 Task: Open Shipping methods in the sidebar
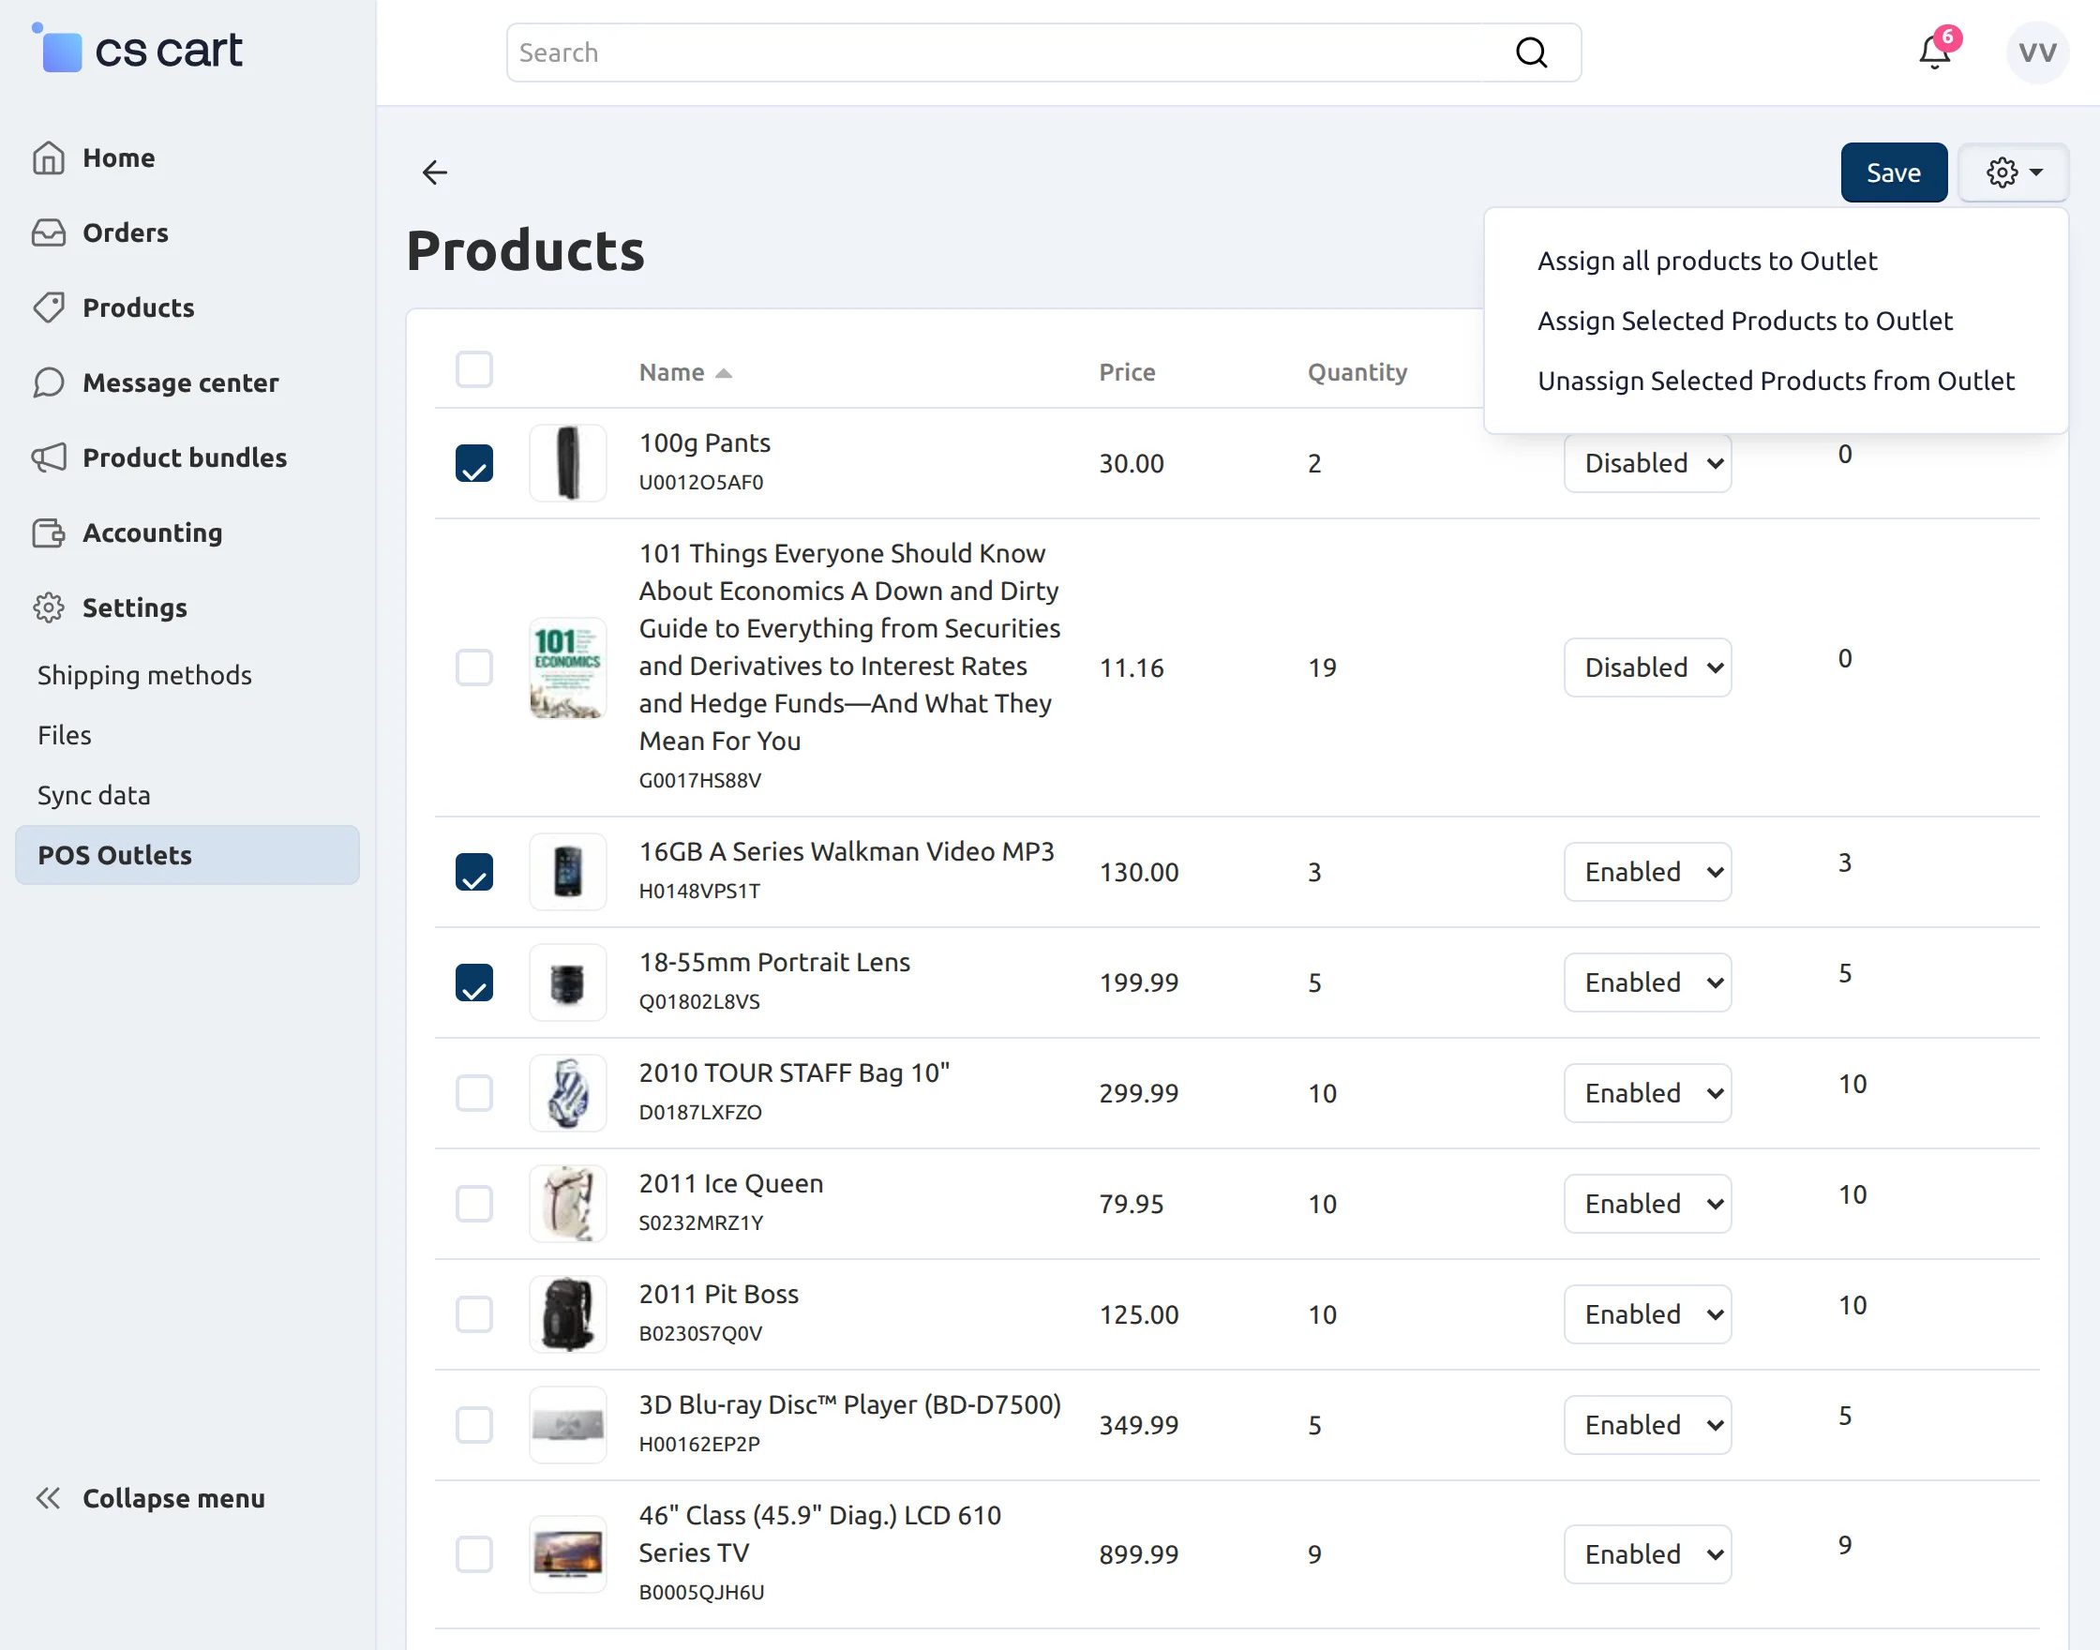[x=144, y=674]
